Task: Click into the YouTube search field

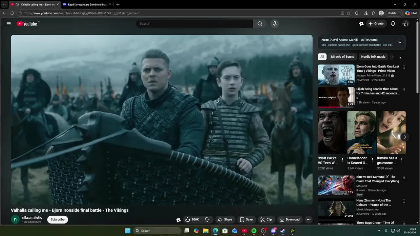Action: (194, 24)
